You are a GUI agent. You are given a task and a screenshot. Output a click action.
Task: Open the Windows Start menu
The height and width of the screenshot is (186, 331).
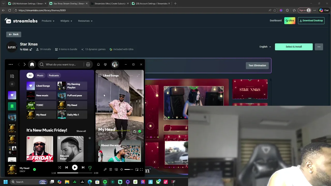coord(5,182)
